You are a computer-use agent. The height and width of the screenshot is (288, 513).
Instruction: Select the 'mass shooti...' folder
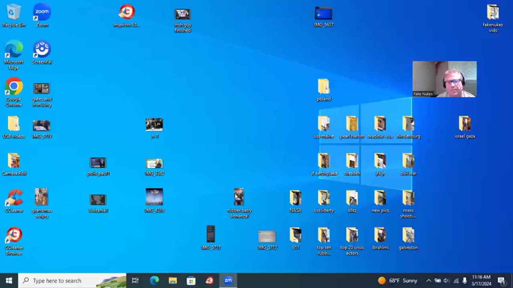point(408,204)
